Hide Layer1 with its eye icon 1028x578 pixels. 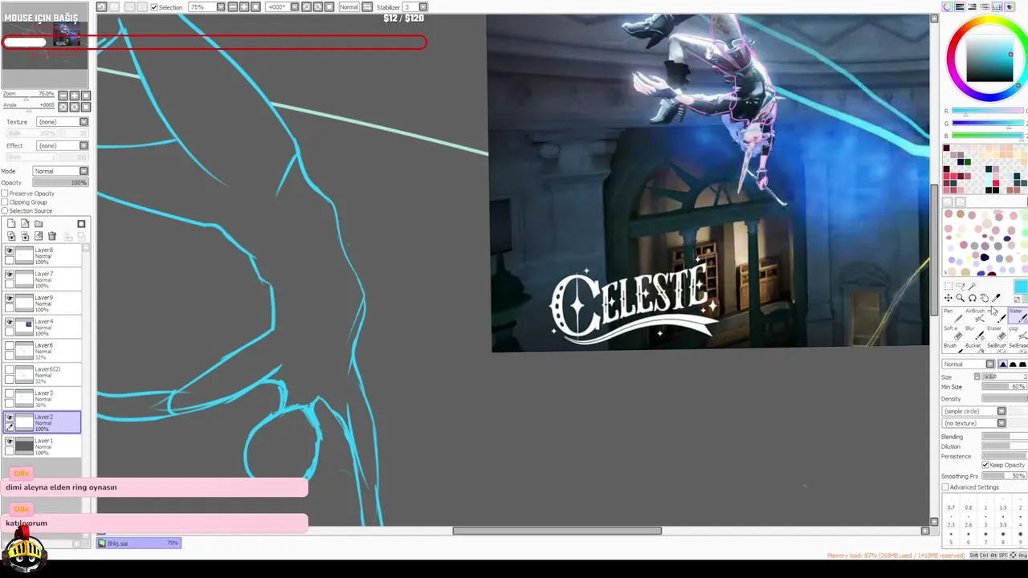click(10, 442)
